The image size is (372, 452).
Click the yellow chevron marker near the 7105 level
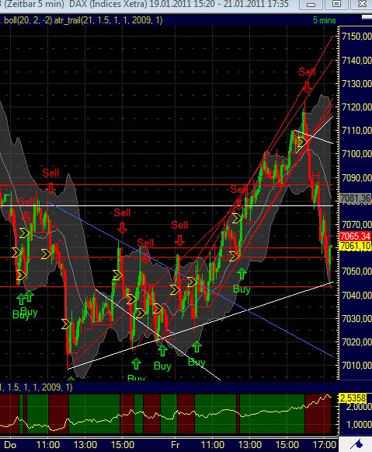coord(301,142)
